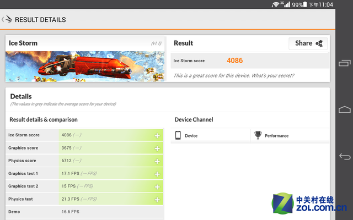Tap the phone icon in Device tab
The width and height of the screenshot is (353, 220).
(x=178, y=135)
